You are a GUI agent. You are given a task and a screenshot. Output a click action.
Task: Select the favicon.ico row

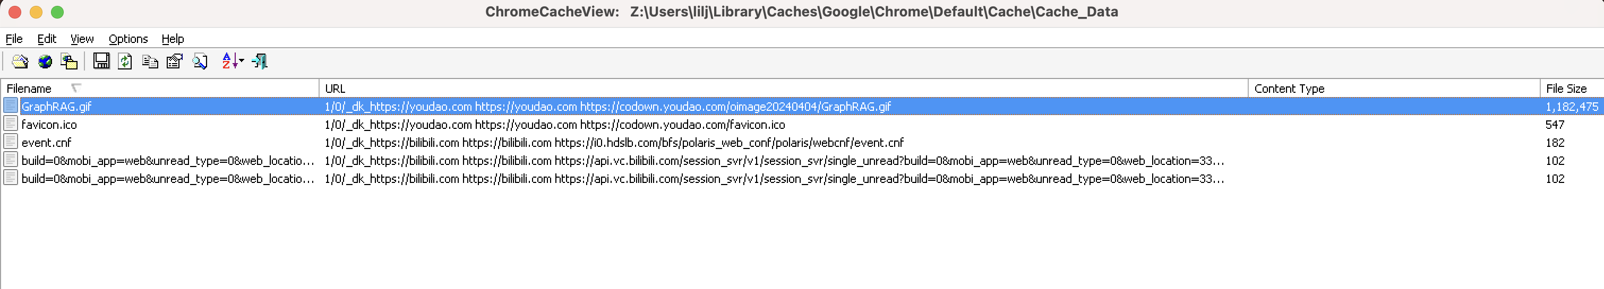tap(802, 124)
